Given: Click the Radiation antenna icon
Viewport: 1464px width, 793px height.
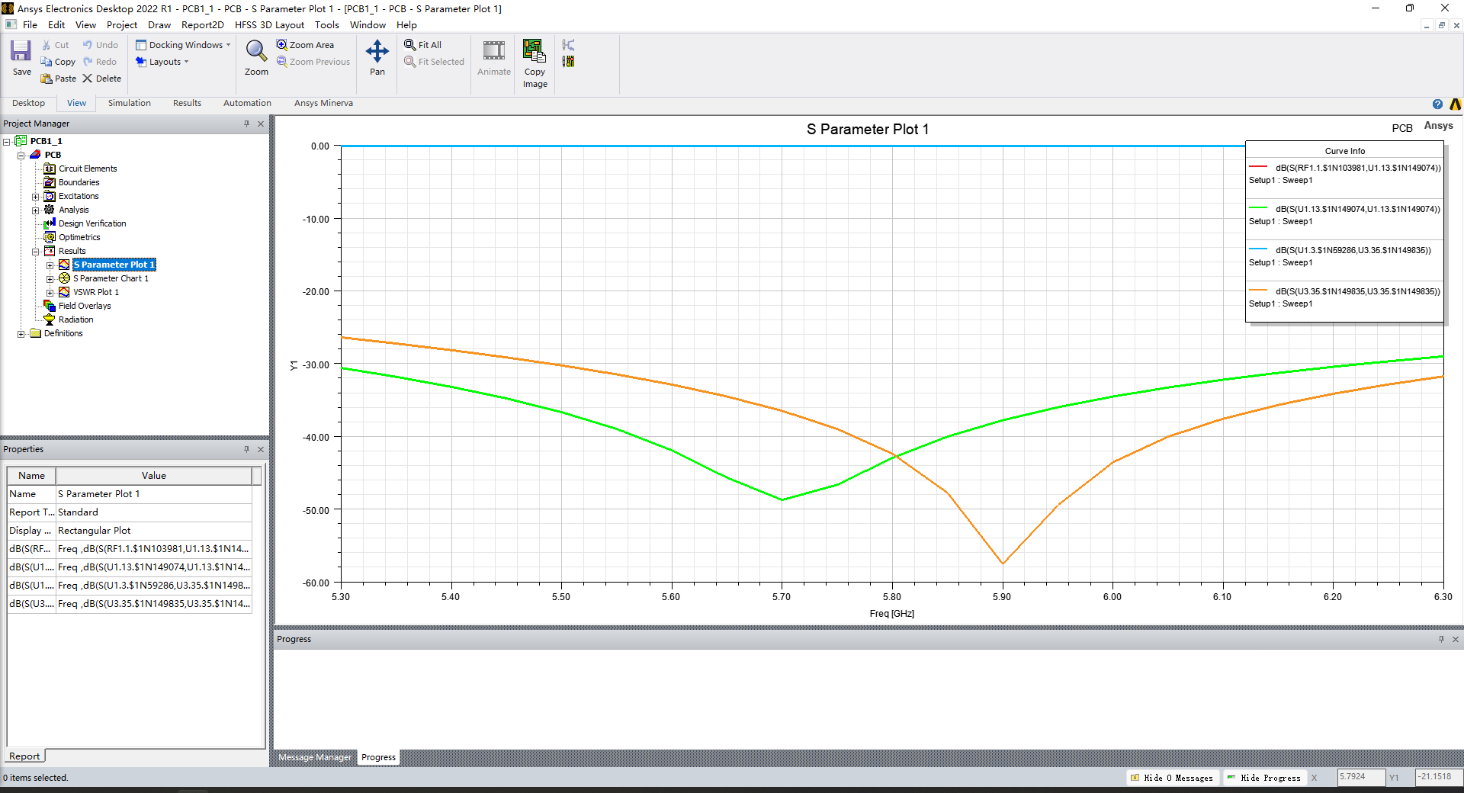Looking at the screenshot, I should tap(50, 319).
